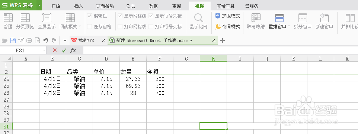This screenshot has width=358, height=134.
Task: Open the 开发工具 ribbon tab
Action: pyautogui.click(x=226, y=6)
